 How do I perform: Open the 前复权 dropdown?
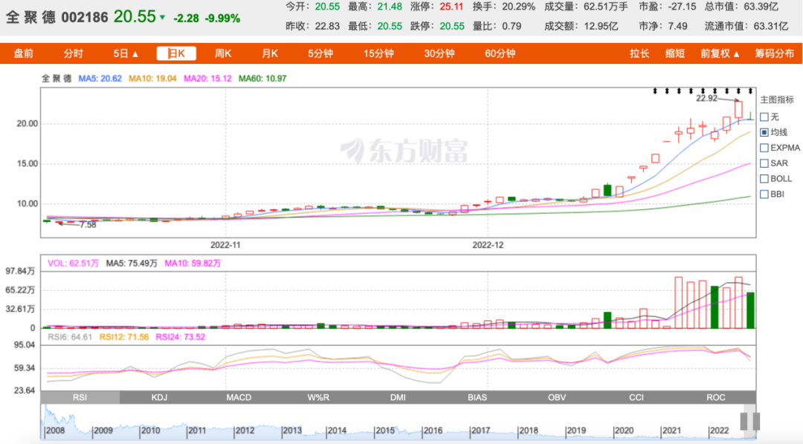coord(720,53)
